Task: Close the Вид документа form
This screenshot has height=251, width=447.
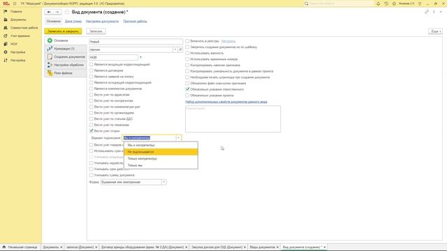Action: point(441,12)
